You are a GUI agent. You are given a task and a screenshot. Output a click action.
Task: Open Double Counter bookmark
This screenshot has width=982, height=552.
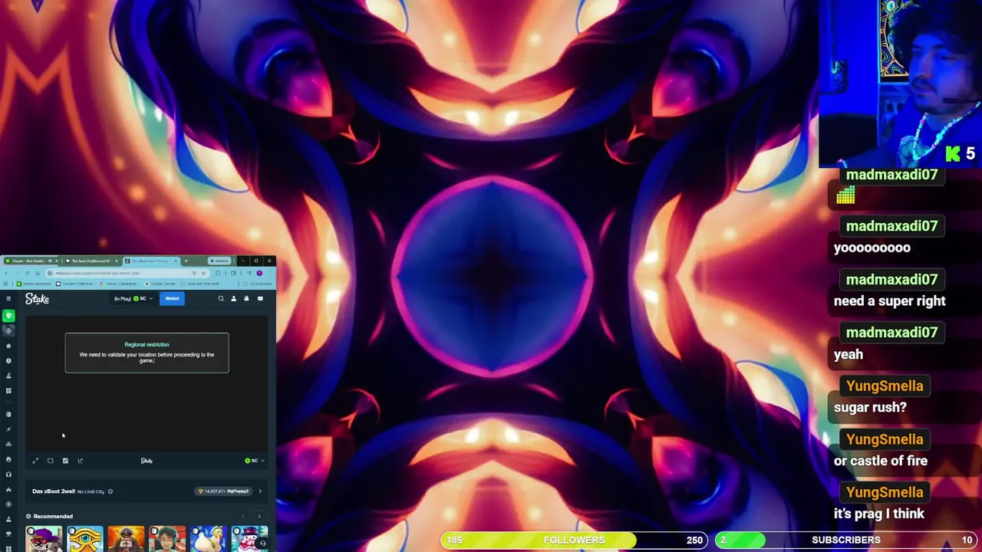point(160,284)
